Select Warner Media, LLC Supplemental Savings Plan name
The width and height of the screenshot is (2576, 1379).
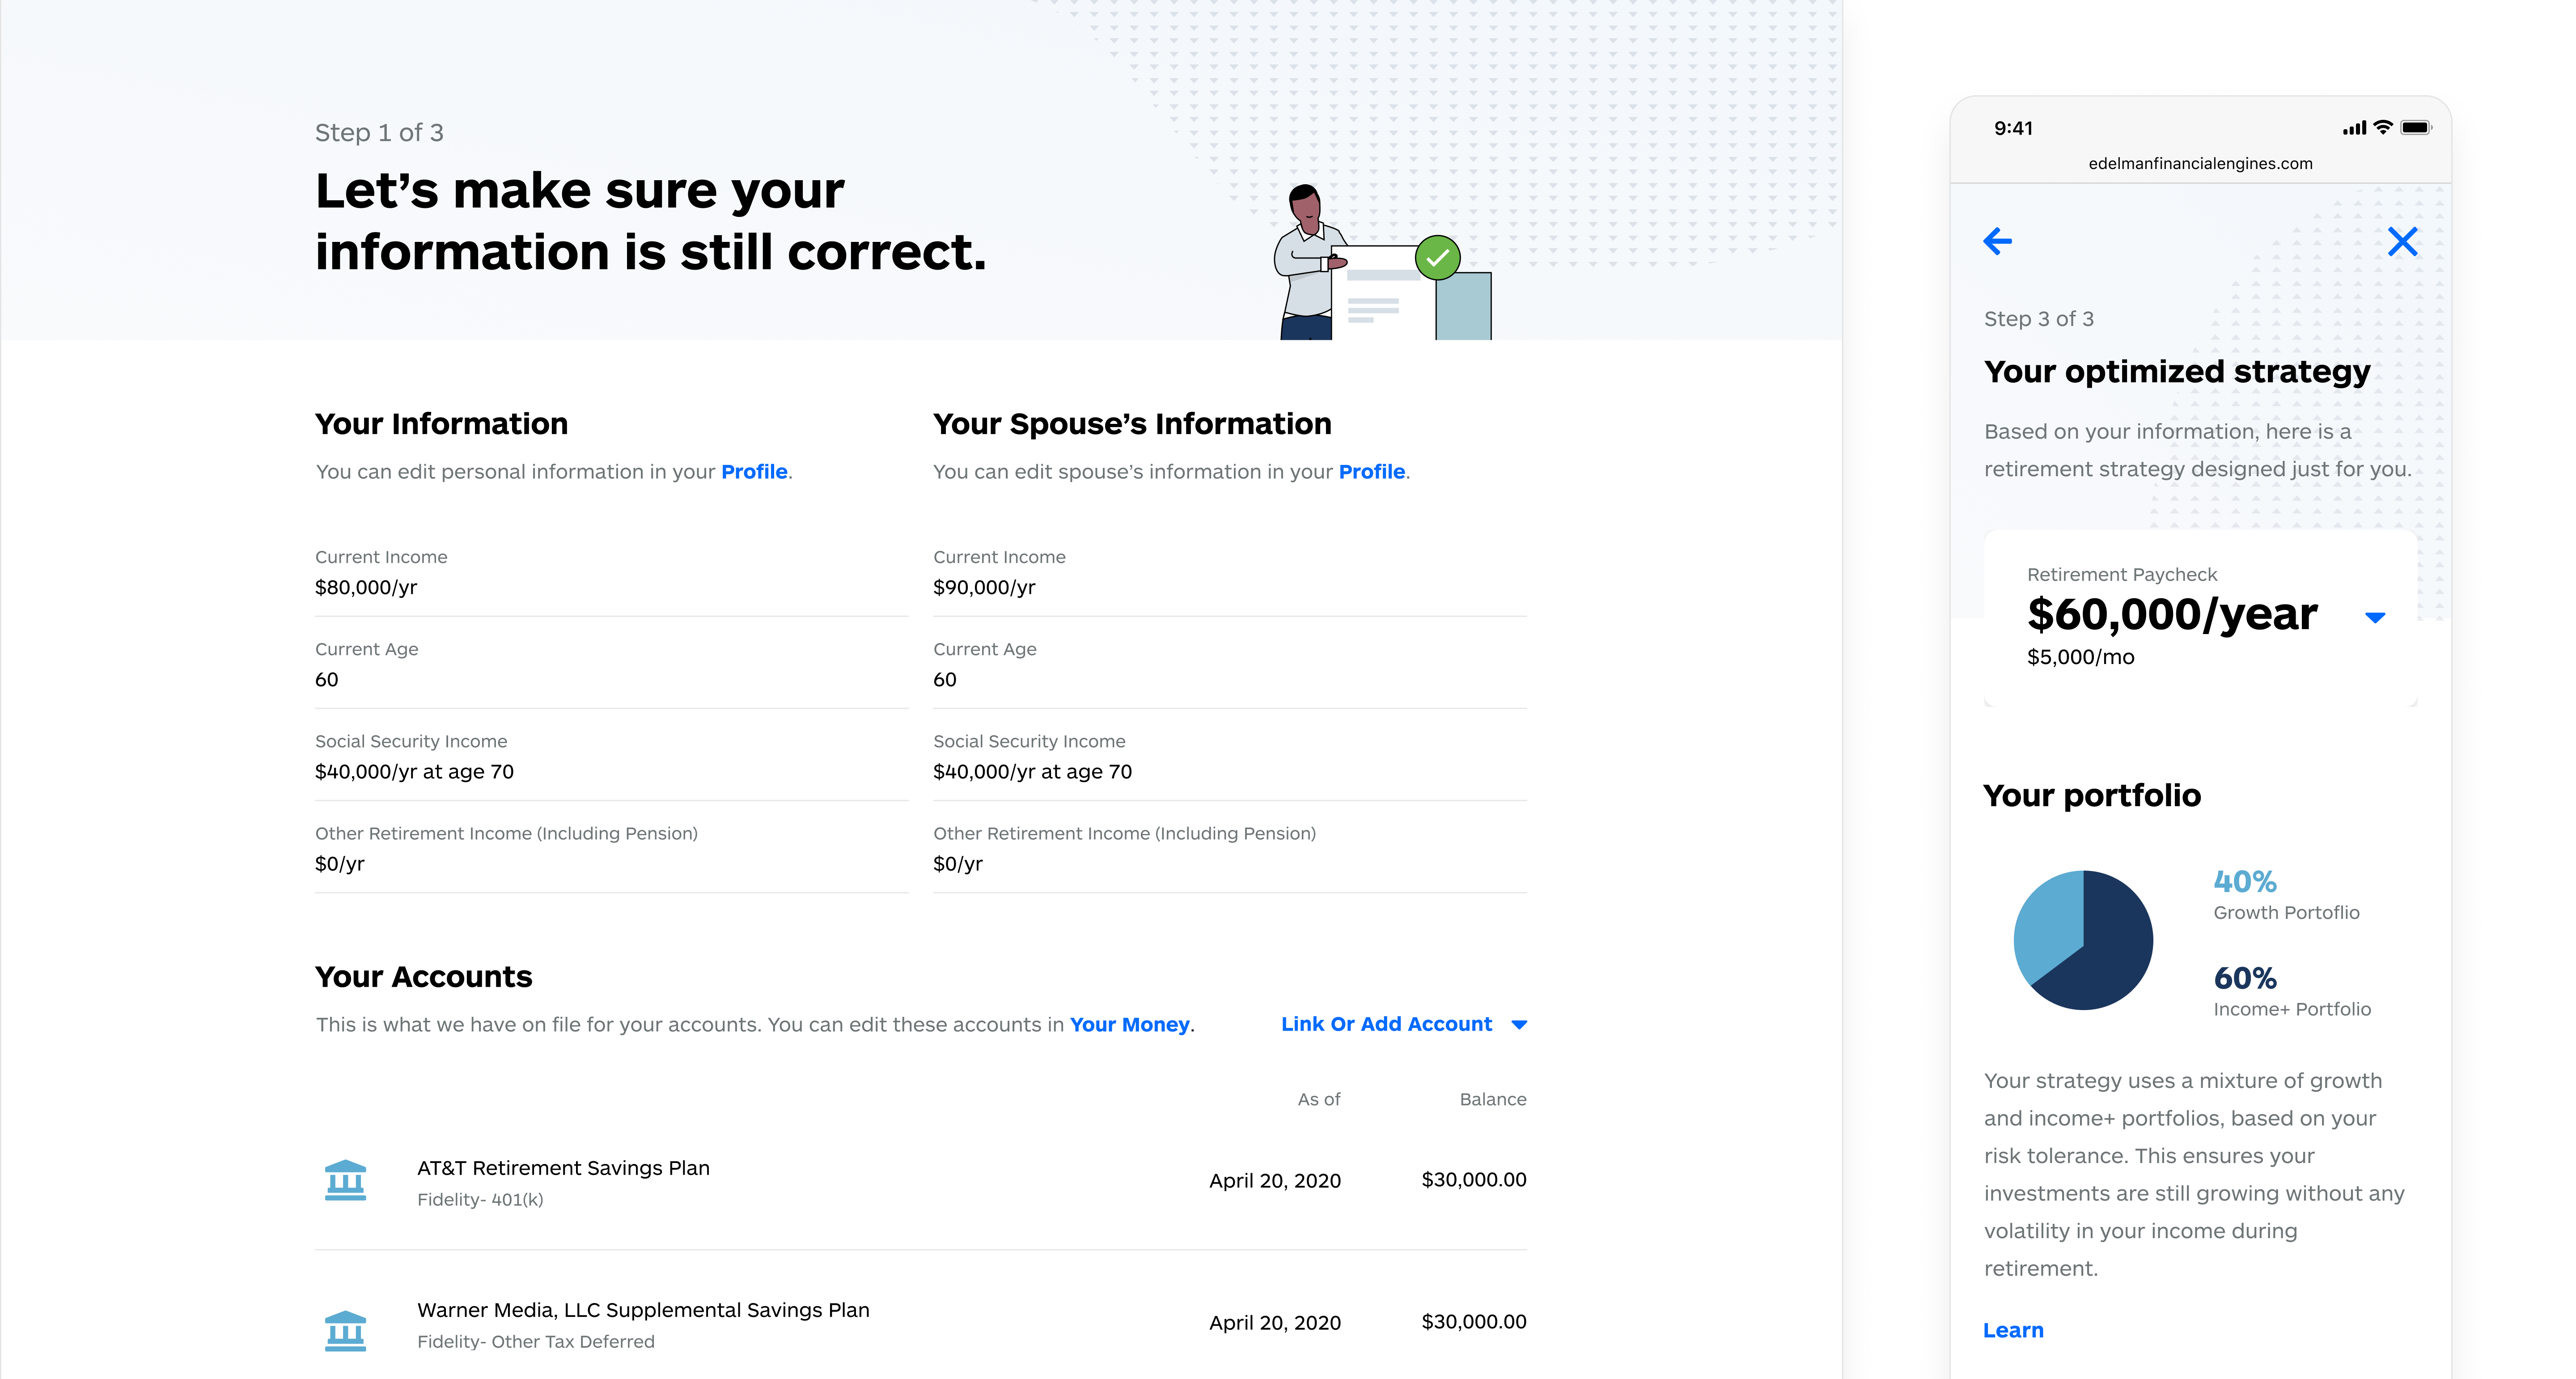tap(643, 1310)
